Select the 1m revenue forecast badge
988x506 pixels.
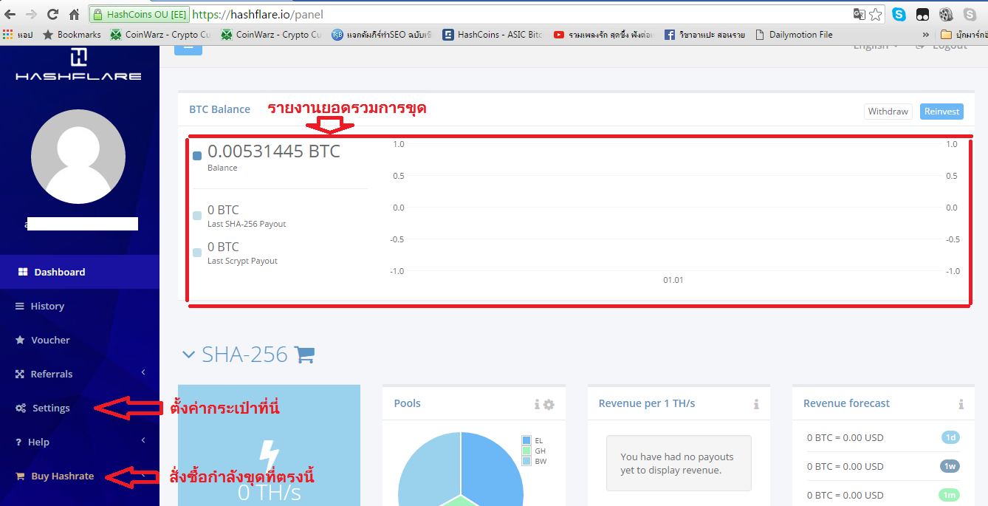point(950,495)
